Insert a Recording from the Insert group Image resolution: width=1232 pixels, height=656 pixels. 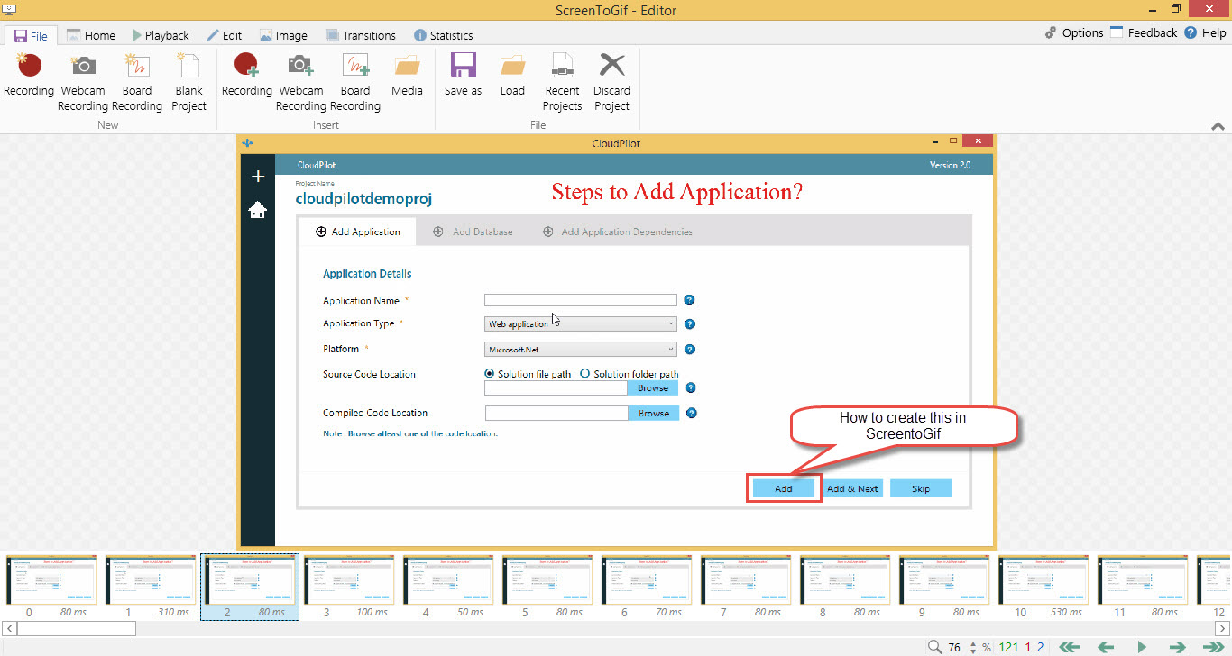pyautogui.click(x=247, y=74)
